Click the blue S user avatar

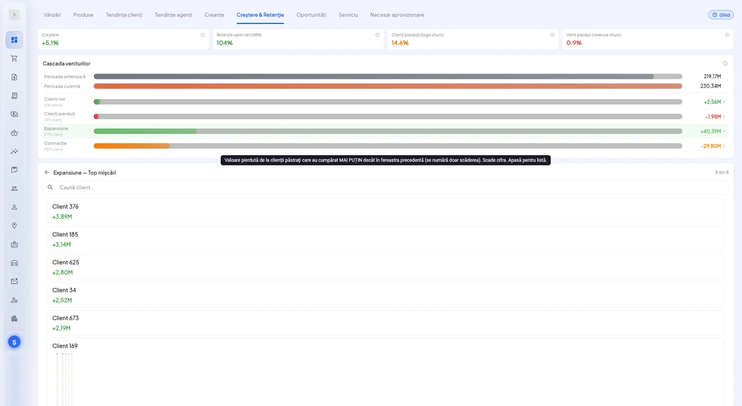(14, 342)
